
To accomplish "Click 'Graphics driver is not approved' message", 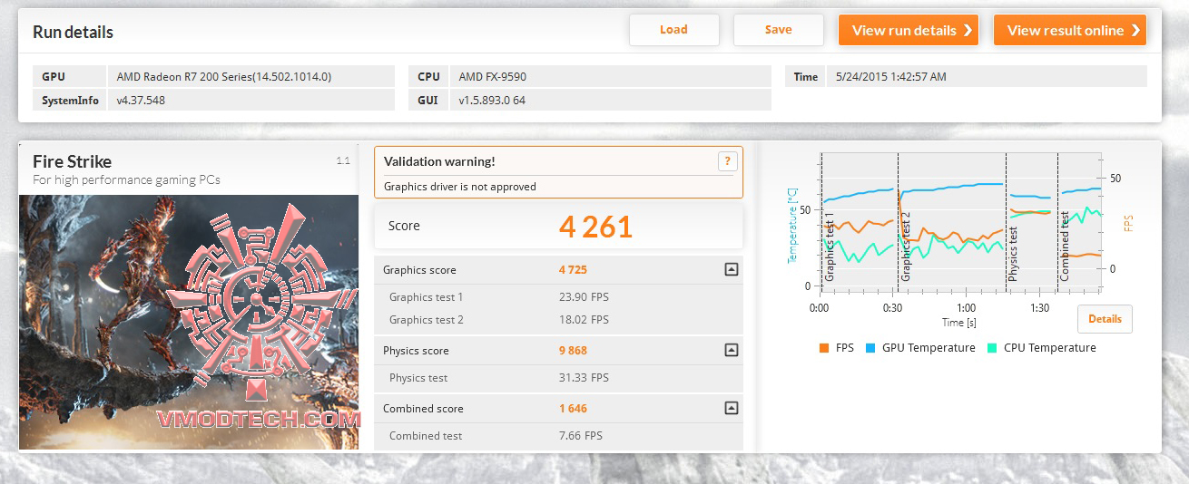I will 460,187.
